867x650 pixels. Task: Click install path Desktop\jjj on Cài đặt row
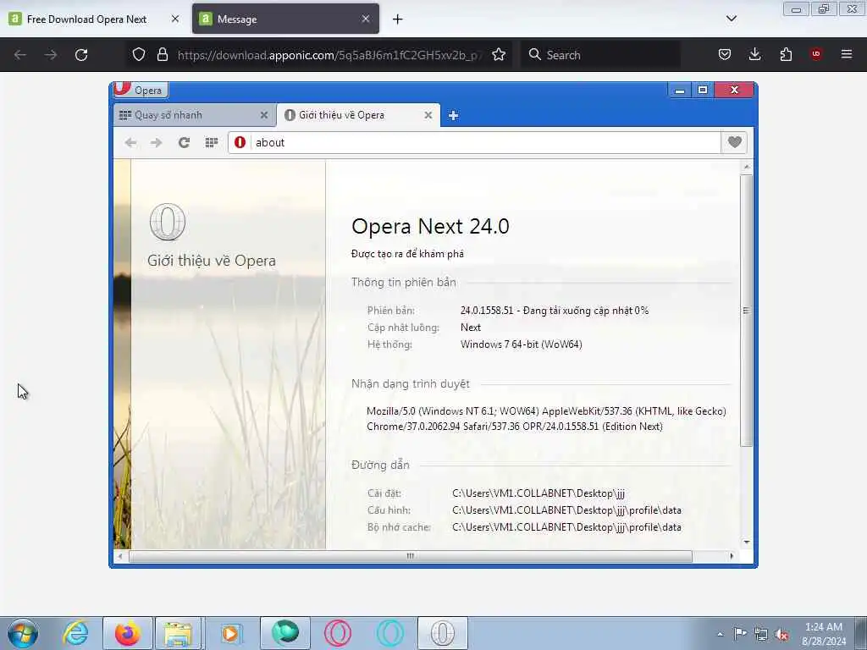click(538, 493)
